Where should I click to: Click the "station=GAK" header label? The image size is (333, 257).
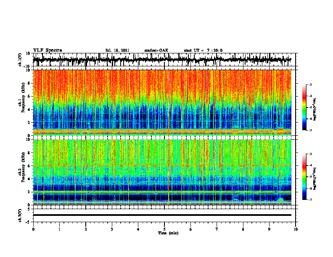(156, 50)
